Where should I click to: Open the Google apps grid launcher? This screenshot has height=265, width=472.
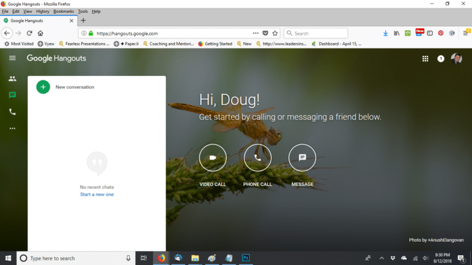pos(425,59)
